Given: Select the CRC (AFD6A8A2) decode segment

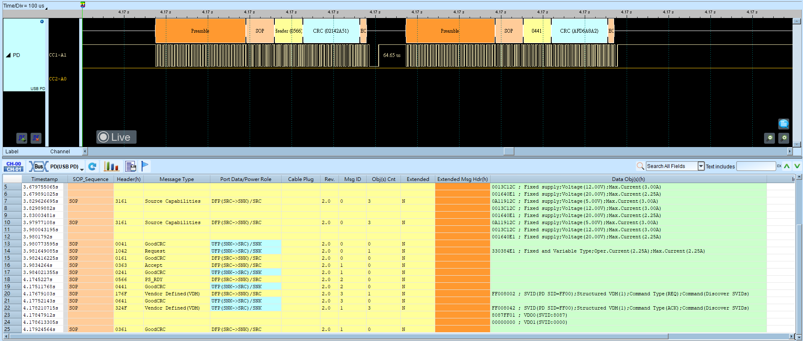Looking at the screenshot, I should point(579,31).
